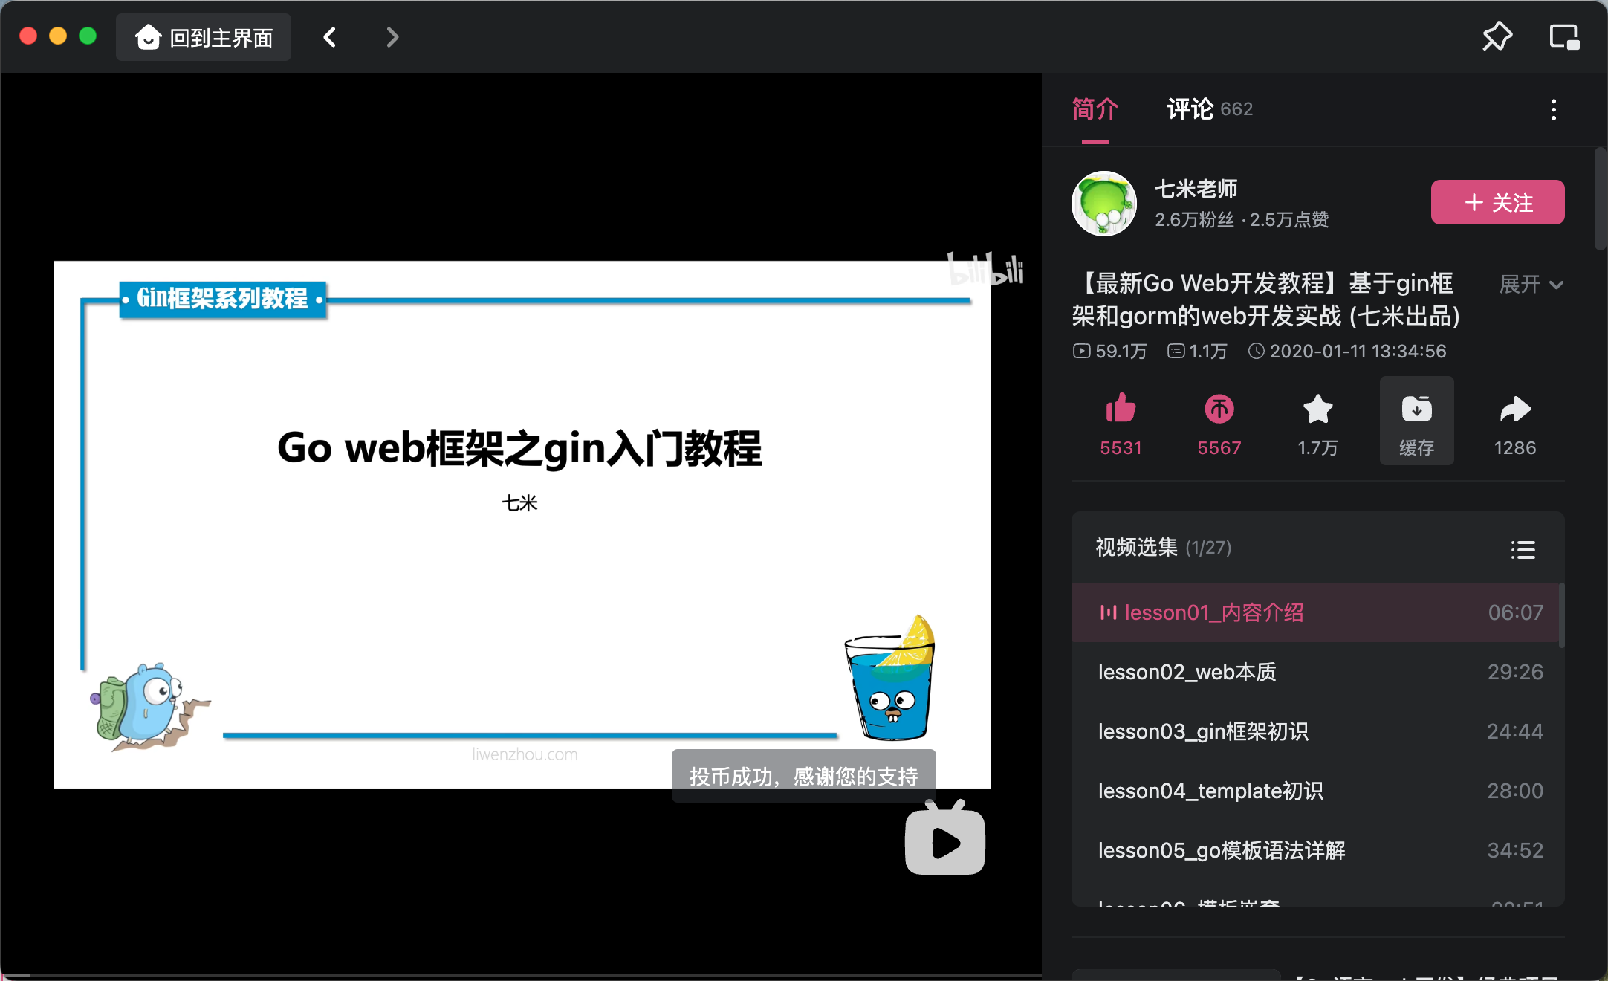This screenshot has height=981, width=1608.
Task: Click the right panel scrollbar
Action: pyautogui.click(x=1600, y=199)
